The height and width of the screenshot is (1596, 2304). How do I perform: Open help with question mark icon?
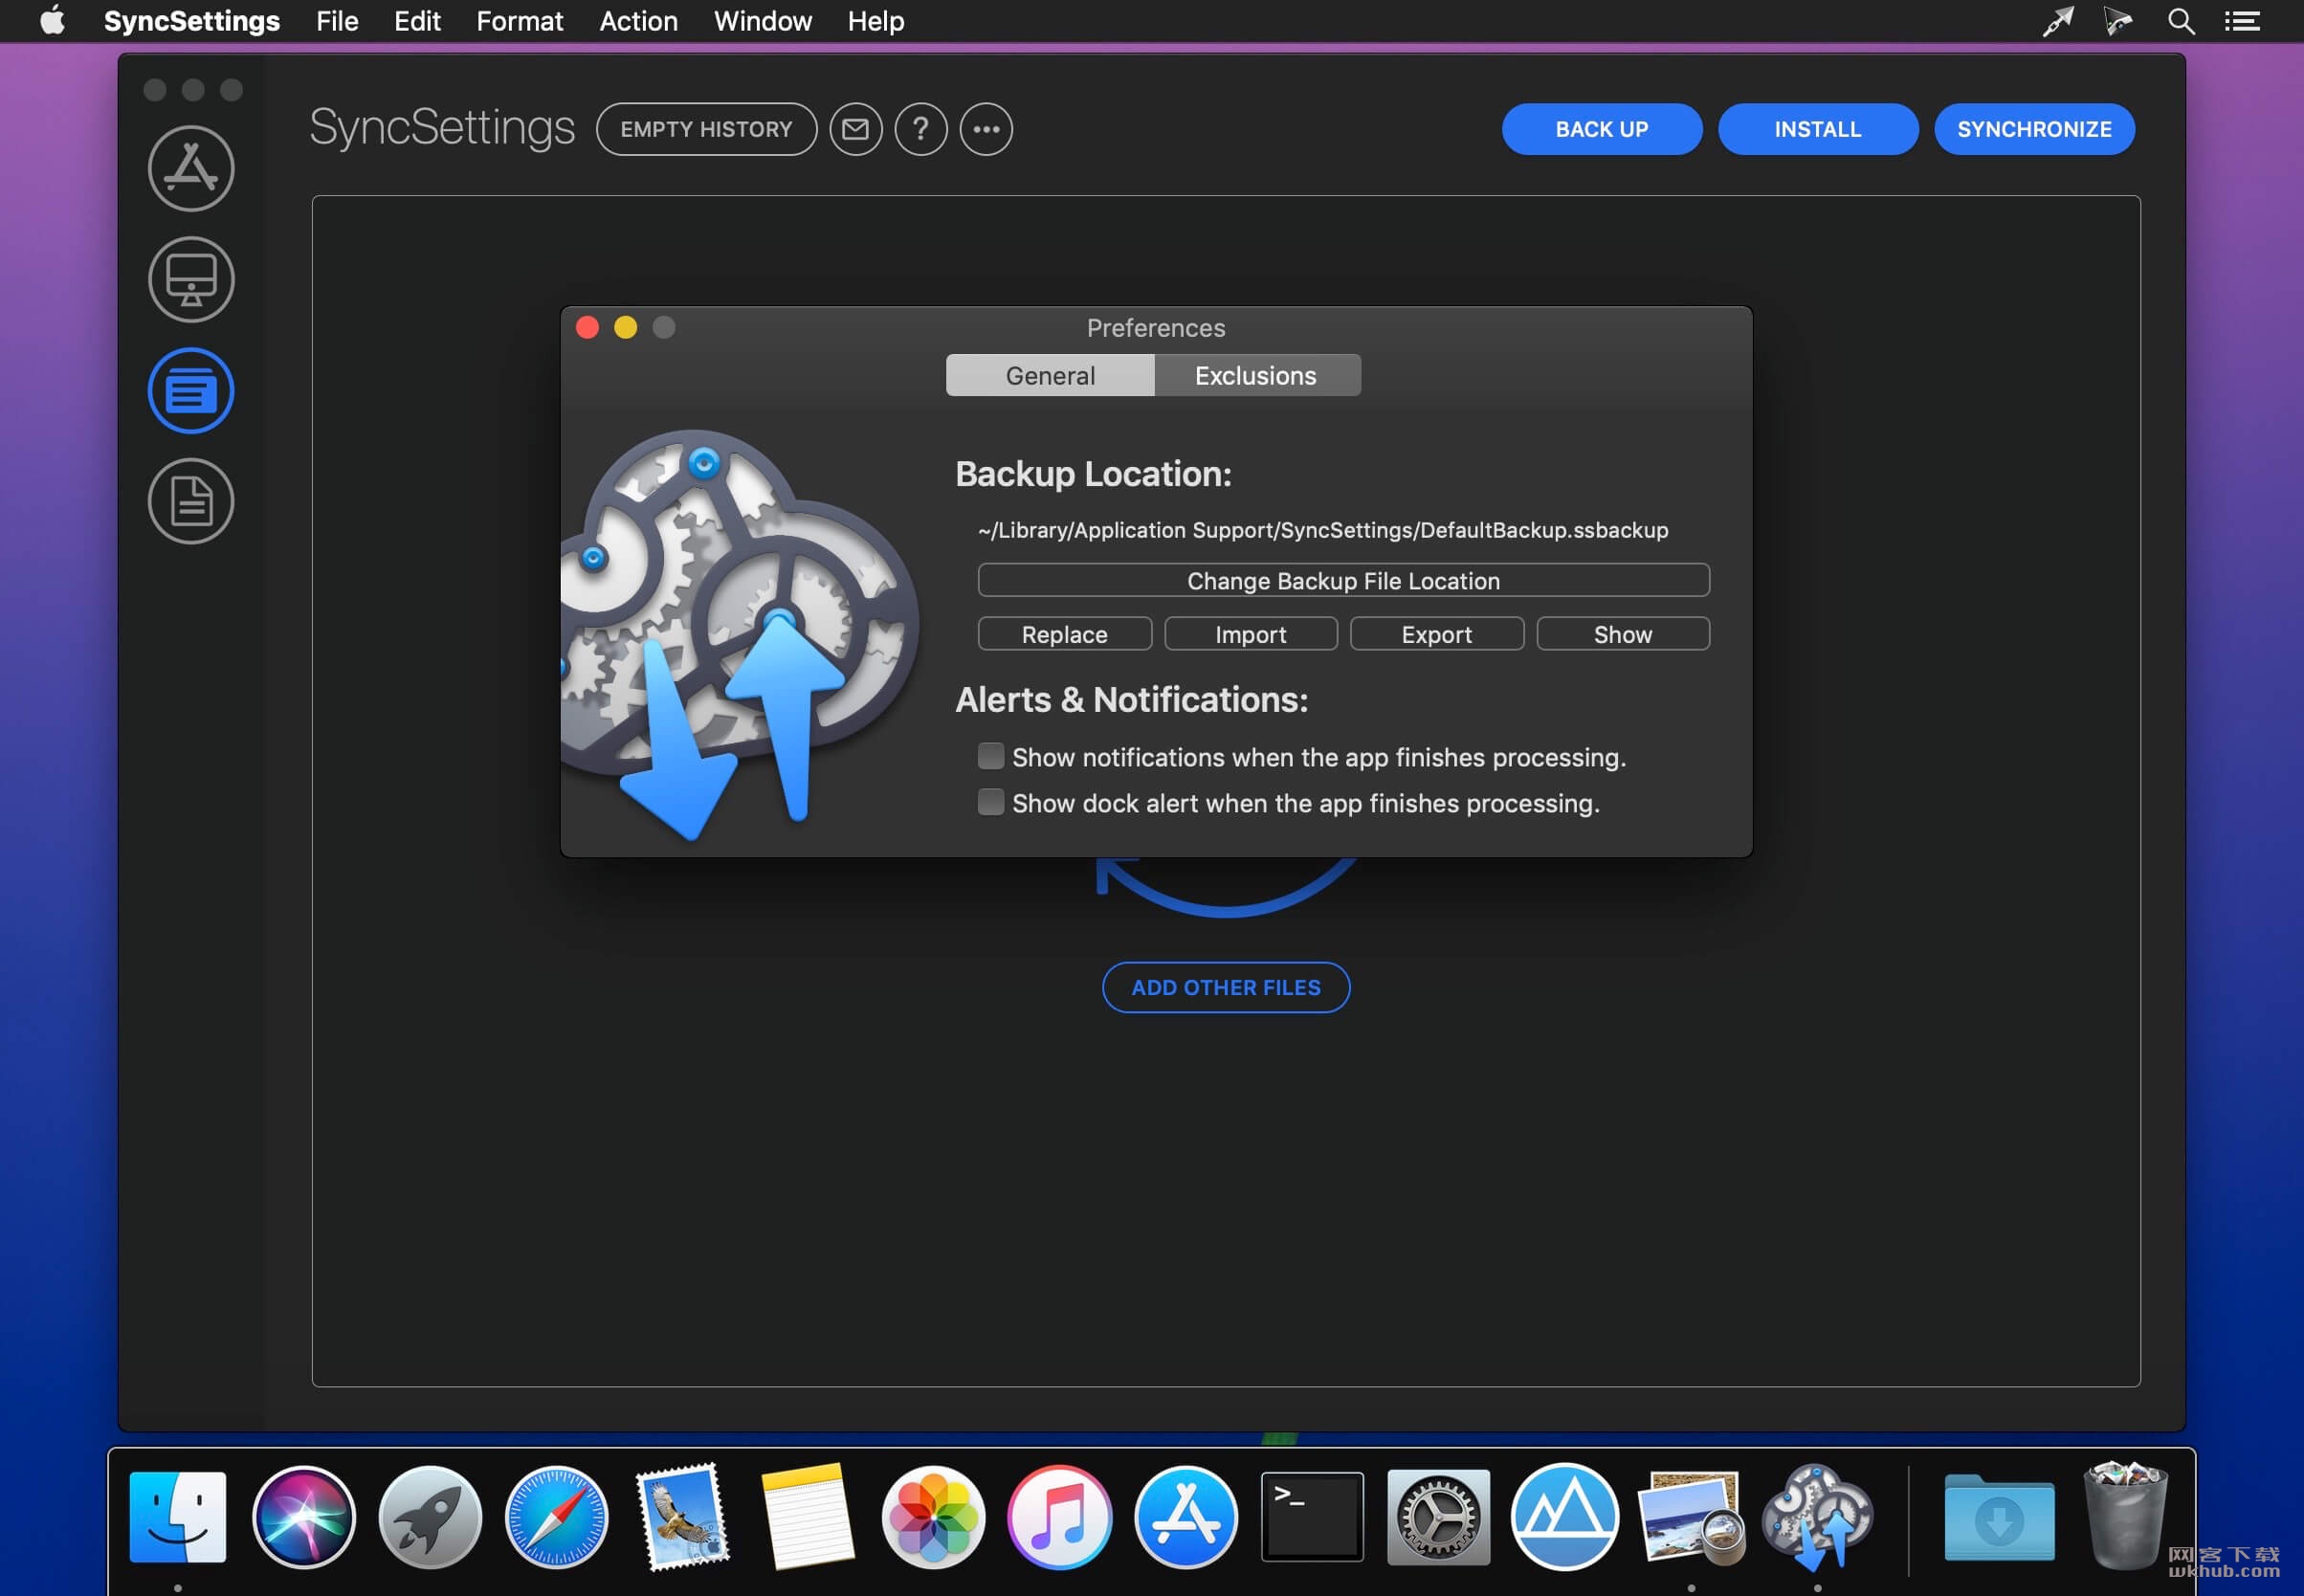tap(920, 129)
